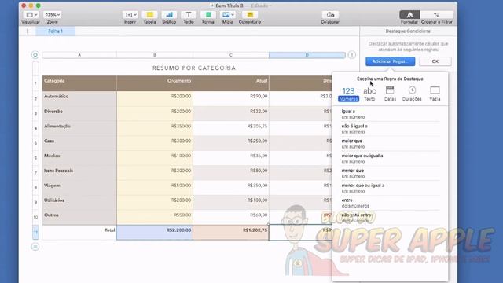Click the Sem Título 3 window title
503x283 pixels.
229,6
